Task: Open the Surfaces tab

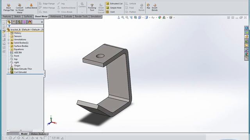Action: [28, 16]
